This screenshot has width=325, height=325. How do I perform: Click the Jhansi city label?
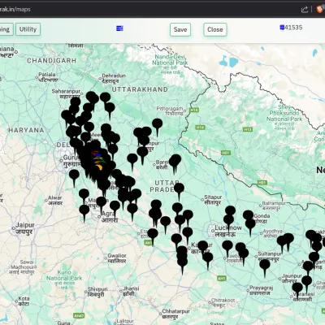[131, 291]
